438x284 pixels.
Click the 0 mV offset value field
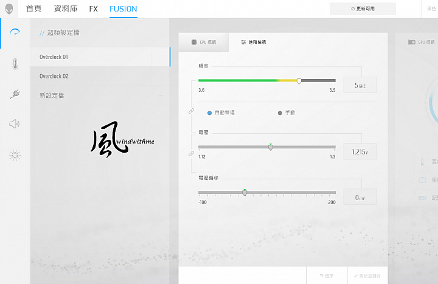(x=360, y=197)
